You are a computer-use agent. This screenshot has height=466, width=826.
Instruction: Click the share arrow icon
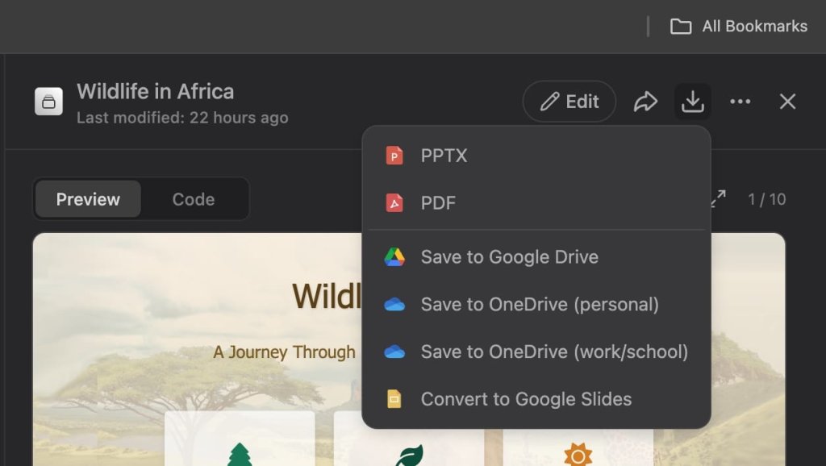645,102
